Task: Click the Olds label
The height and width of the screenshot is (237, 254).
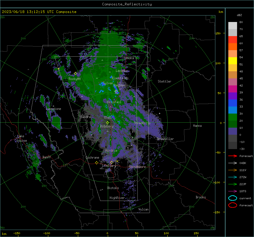Action: pos(108,118)
